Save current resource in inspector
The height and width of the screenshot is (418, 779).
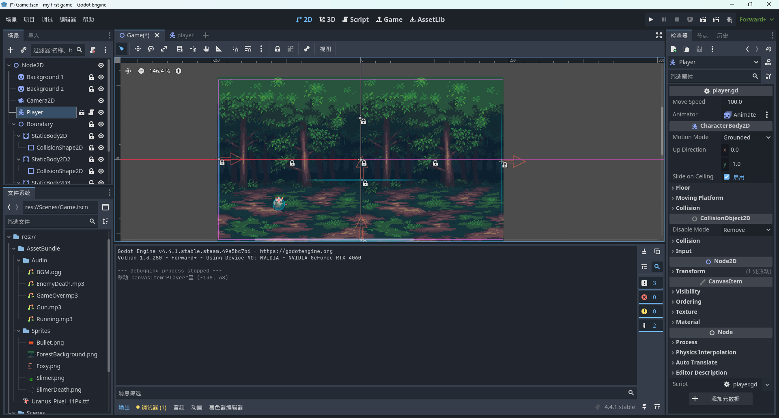click(699, 49)
